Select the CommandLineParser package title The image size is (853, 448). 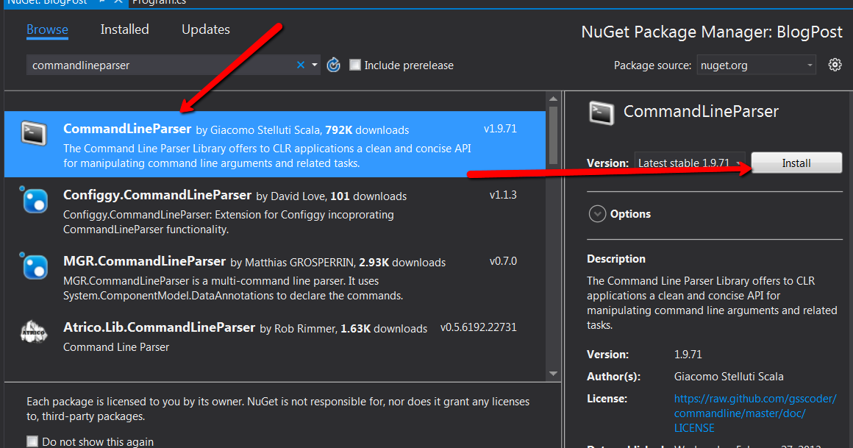(x=127, y=129)
